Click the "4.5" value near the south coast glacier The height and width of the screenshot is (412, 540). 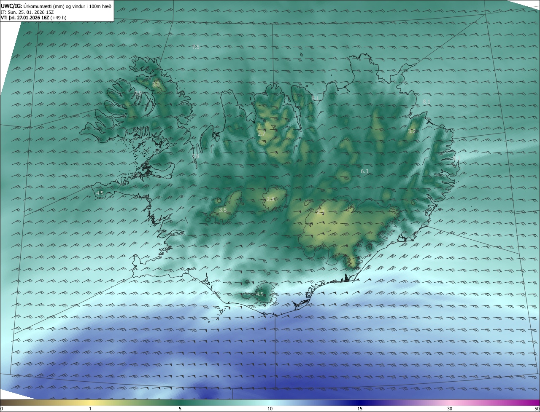pos(260,294)
